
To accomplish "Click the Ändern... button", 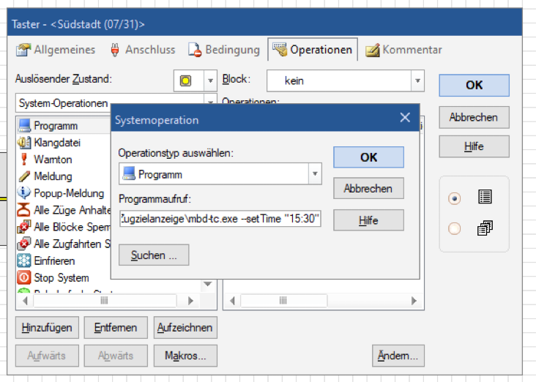I will (x=398, y=356).
